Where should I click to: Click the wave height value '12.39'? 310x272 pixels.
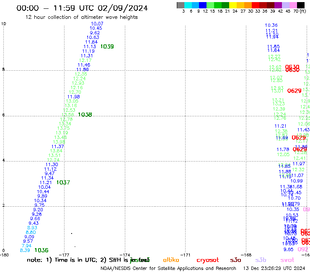coord(279,109)
